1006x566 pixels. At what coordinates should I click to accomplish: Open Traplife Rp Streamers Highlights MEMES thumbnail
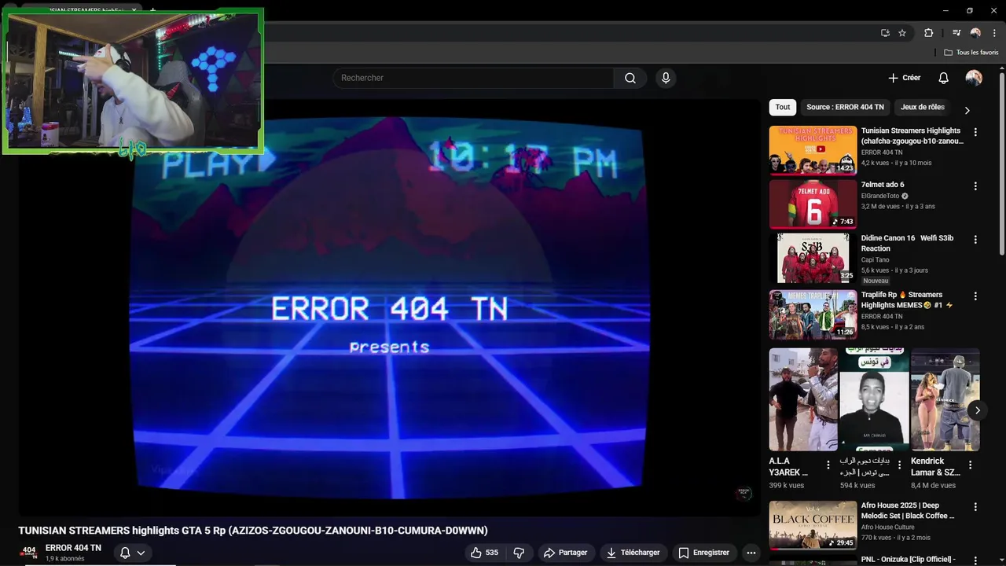tap(813, 314)
